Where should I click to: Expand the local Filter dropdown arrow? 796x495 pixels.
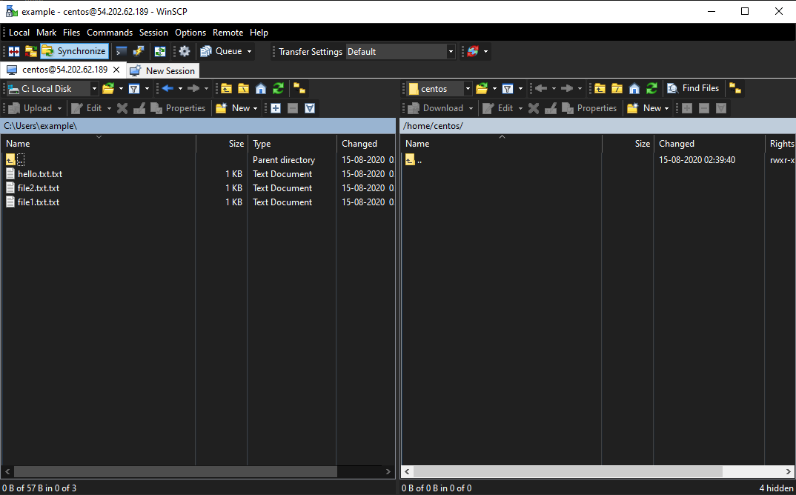(x=147, y=89)
